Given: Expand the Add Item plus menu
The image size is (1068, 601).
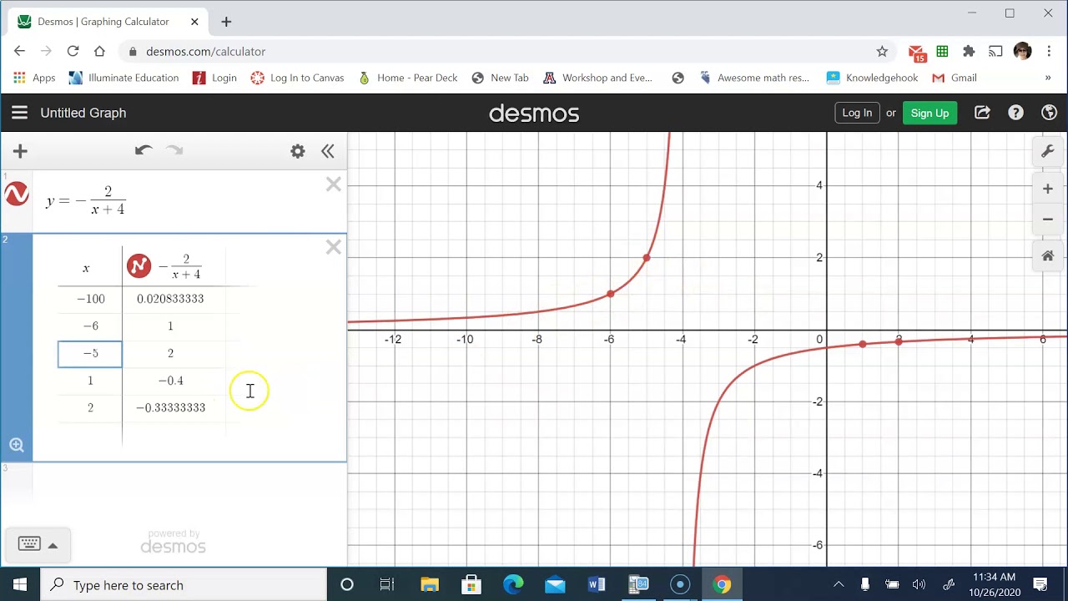Looking at the screenshot, I should tap(20, 151).
